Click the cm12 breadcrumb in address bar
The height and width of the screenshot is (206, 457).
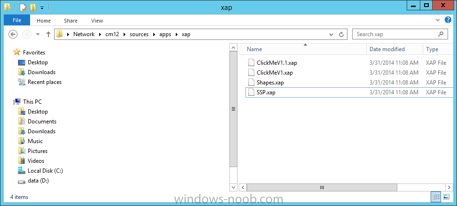pyautogui.click(x=112, y=34)
